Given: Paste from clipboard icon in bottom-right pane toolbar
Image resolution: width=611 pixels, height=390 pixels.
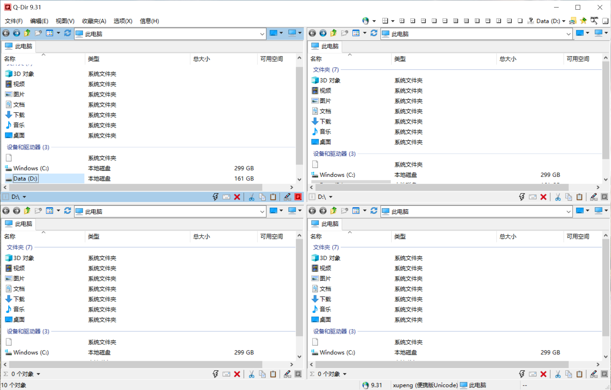Looking at the screenshot, I should click(579, 374).
